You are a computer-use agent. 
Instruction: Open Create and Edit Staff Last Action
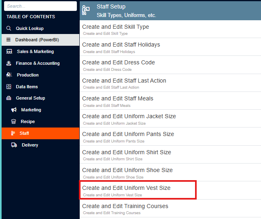point(170,83)
